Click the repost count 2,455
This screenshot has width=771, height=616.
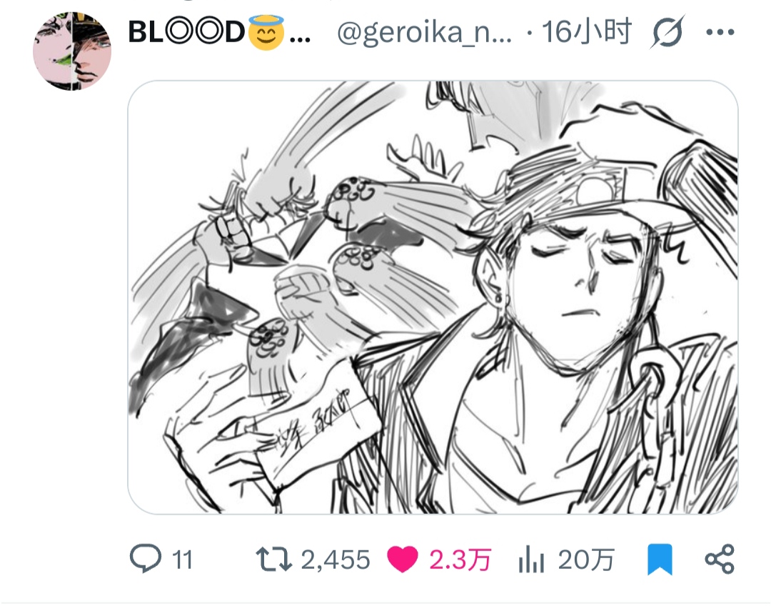click(335, 560)
